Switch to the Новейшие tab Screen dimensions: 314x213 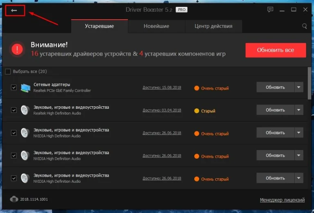(157, 26)
